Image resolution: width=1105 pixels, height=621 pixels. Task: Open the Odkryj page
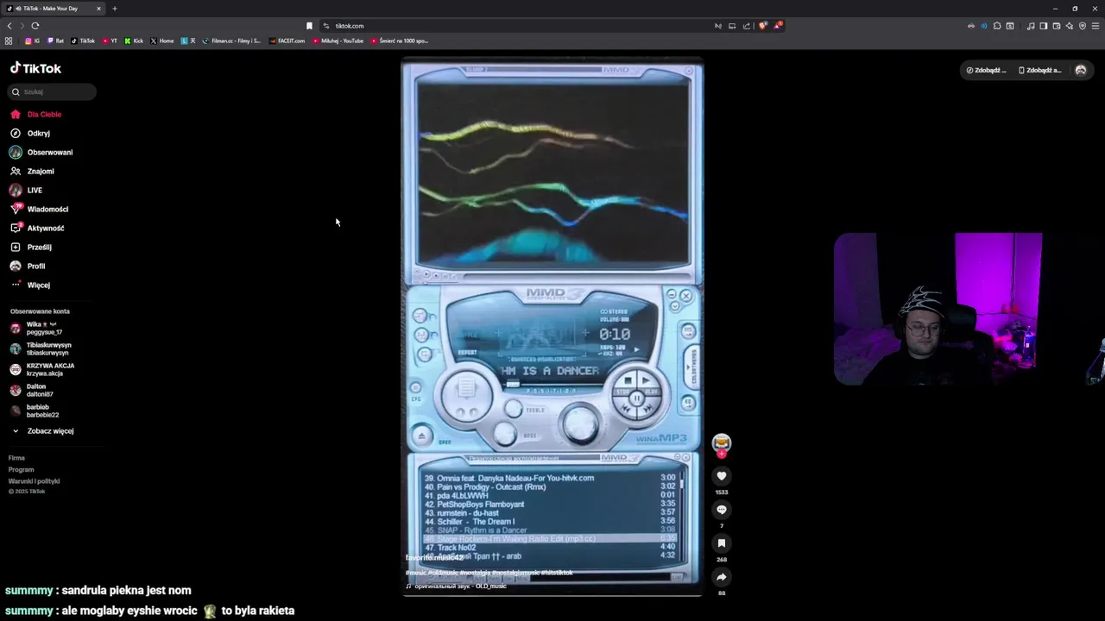coord(31,133)
